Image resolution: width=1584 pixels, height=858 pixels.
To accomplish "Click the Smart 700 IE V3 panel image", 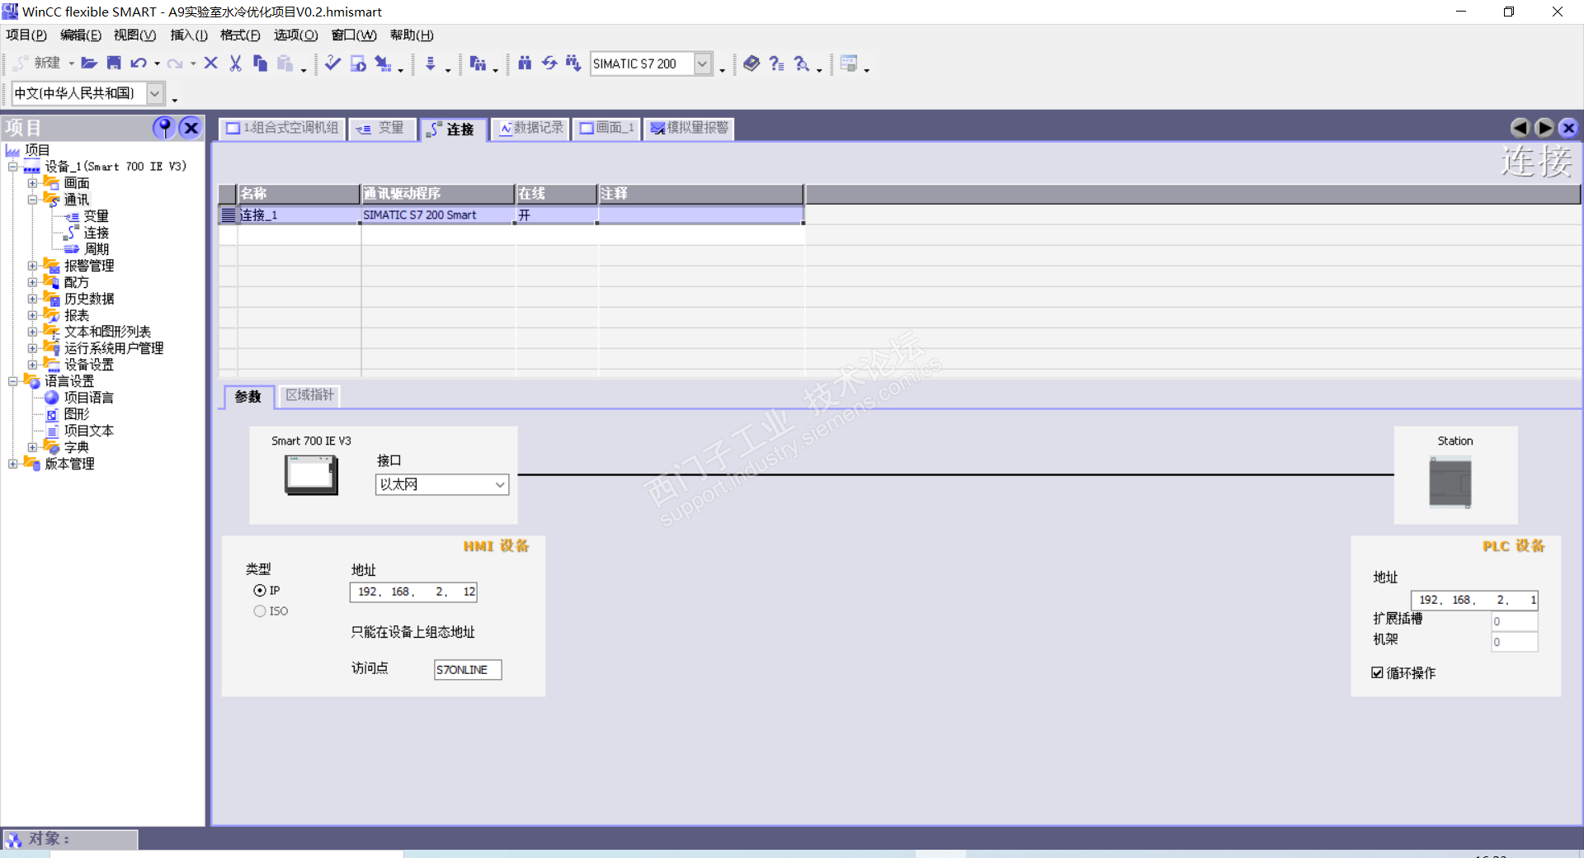I will click(x=311, y=475).
